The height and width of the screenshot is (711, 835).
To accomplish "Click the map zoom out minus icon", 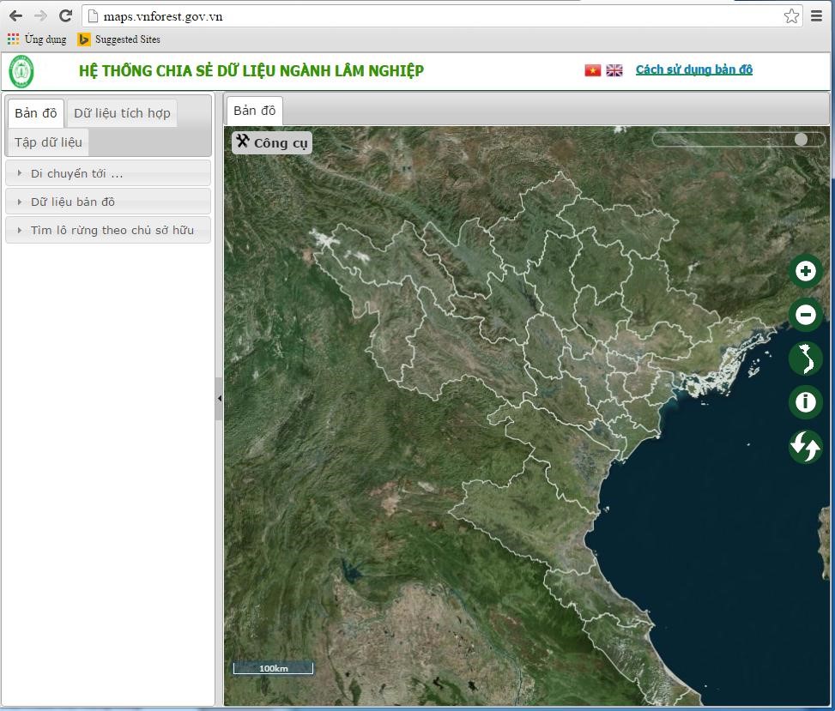I will pos(805,315).
